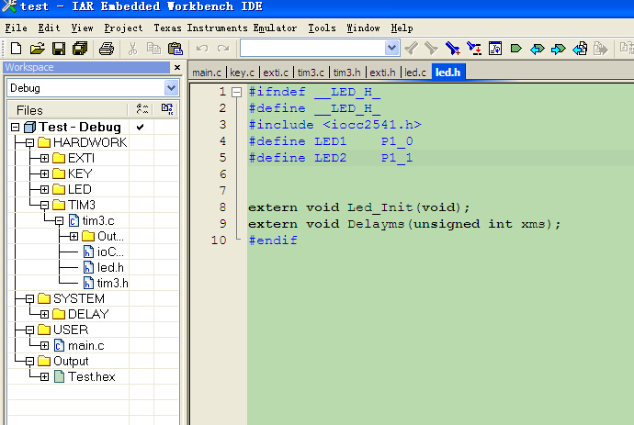Click the New Document toolbar icon
The width and height of the screenshot is (634, 425).
(x=17, y=49)
